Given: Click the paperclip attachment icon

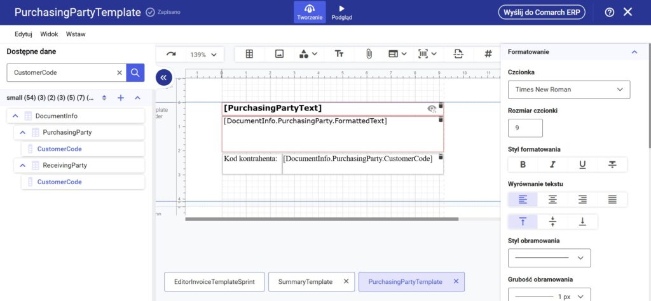Looking at the screenshot, I should coord(368,55).
